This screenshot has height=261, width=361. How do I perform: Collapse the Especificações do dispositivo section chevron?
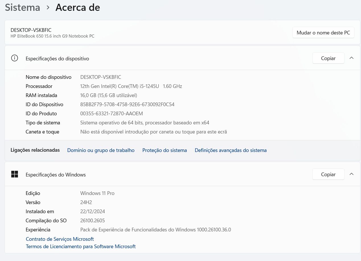click(351, 58)
